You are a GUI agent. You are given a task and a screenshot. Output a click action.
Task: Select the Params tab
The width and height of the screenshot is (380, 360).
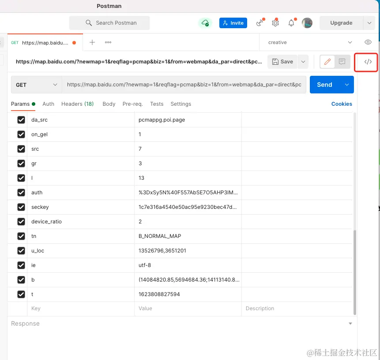tap(23, 104)
